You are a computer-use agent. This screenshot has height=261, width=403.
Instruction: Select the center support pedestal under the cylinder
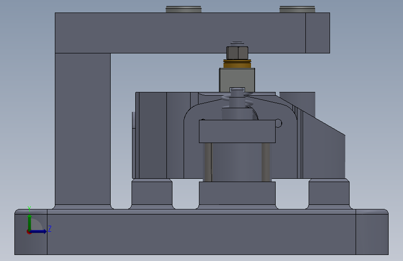coord(237,195)
